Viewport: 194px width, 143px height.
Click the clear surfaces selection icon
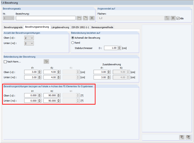173,18
